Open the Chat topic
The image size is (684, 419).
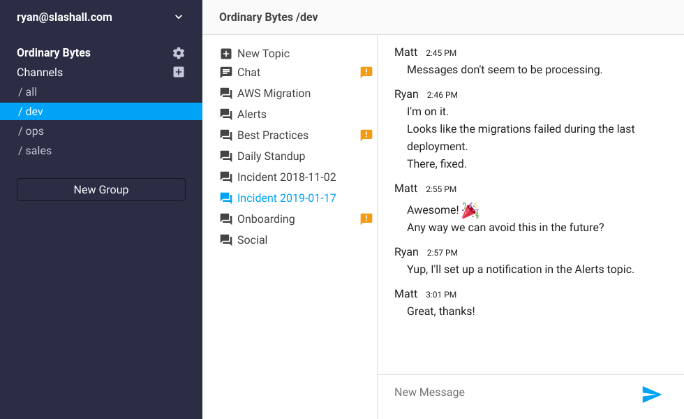(x=248, y=73)
